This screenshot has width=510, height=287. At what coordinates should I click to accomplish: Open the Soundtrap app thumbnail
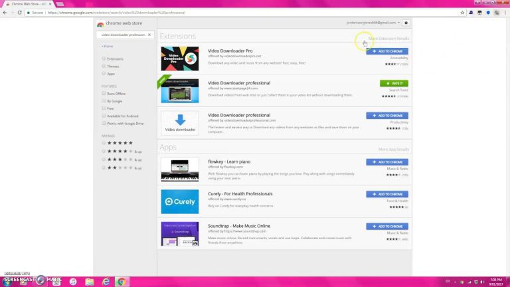[x=180, y=234]
